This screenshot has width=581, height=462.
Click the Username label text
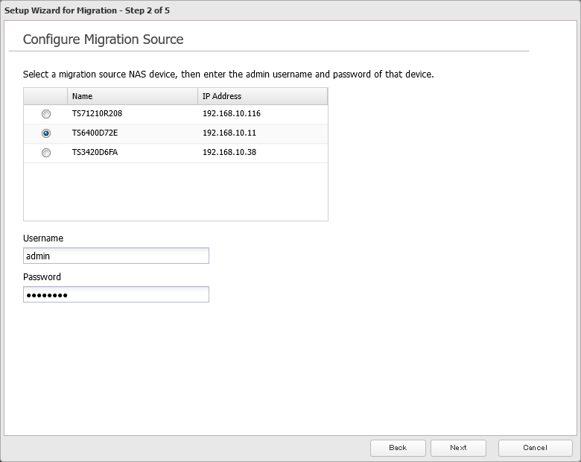(43, 238)
